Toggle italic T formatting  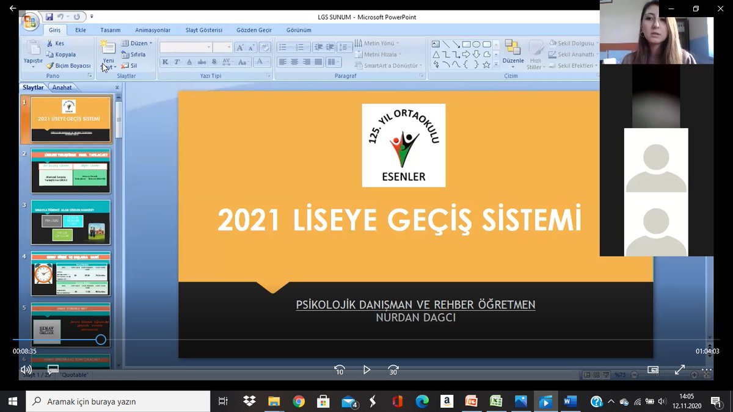tap(177, 62)
